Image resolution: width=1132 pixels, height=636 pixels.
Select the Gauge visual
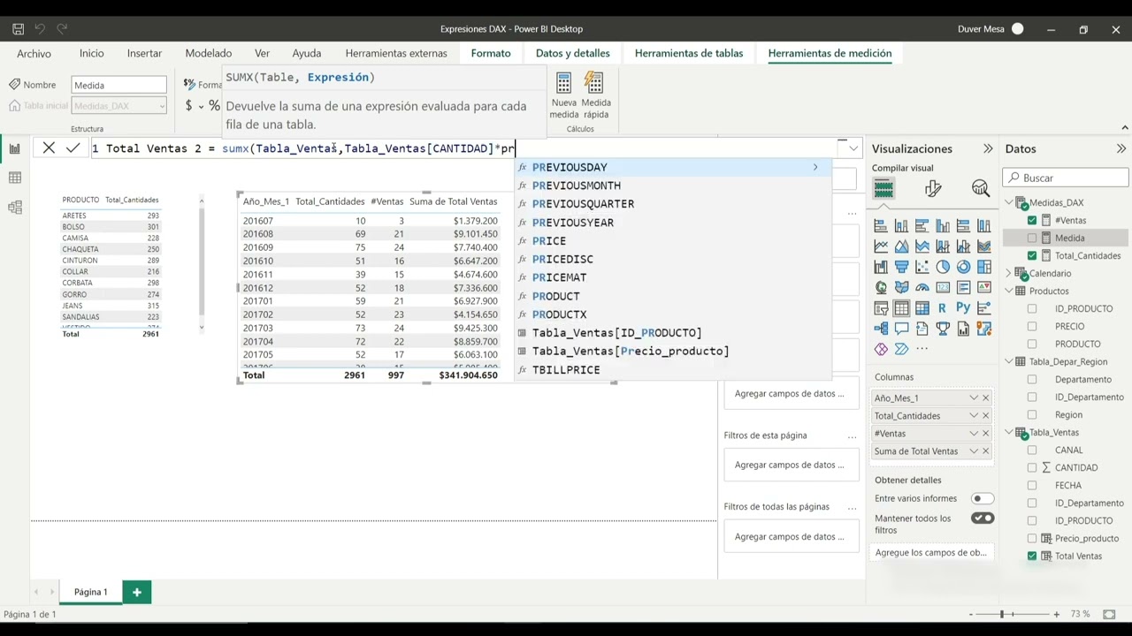tap(922, 287)
